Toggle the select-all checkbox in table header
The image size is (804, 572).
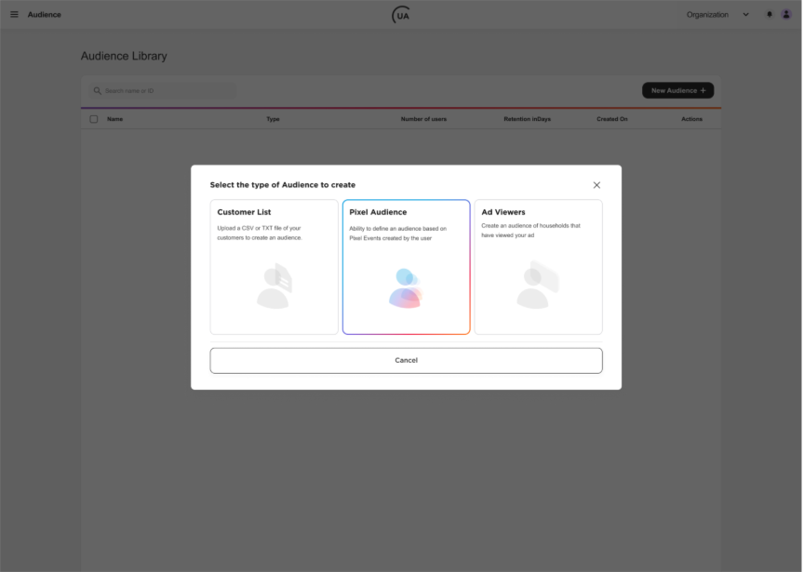(93, 119)
